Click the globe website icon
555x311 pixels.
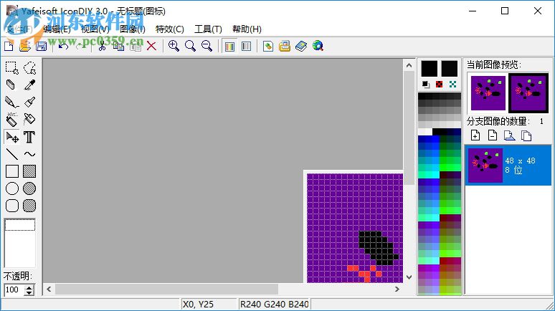318,47
